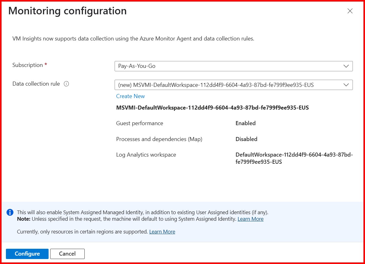
Task: Expand the Data collection rule dropdown
Action: (234, 85)
